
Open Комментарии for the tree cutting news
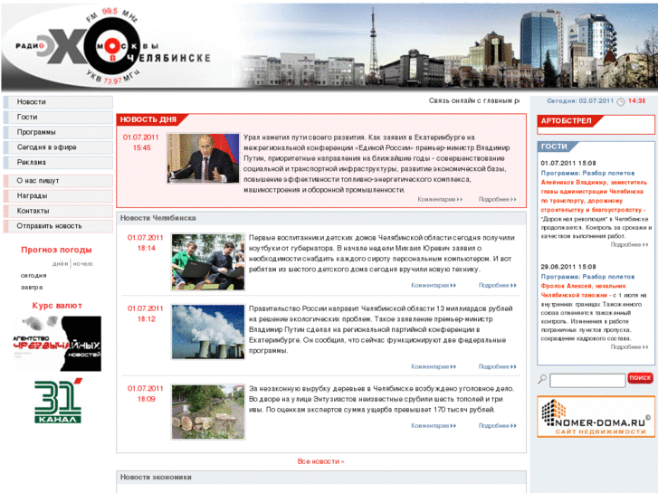pyautogui.click(x=434, y=426)
